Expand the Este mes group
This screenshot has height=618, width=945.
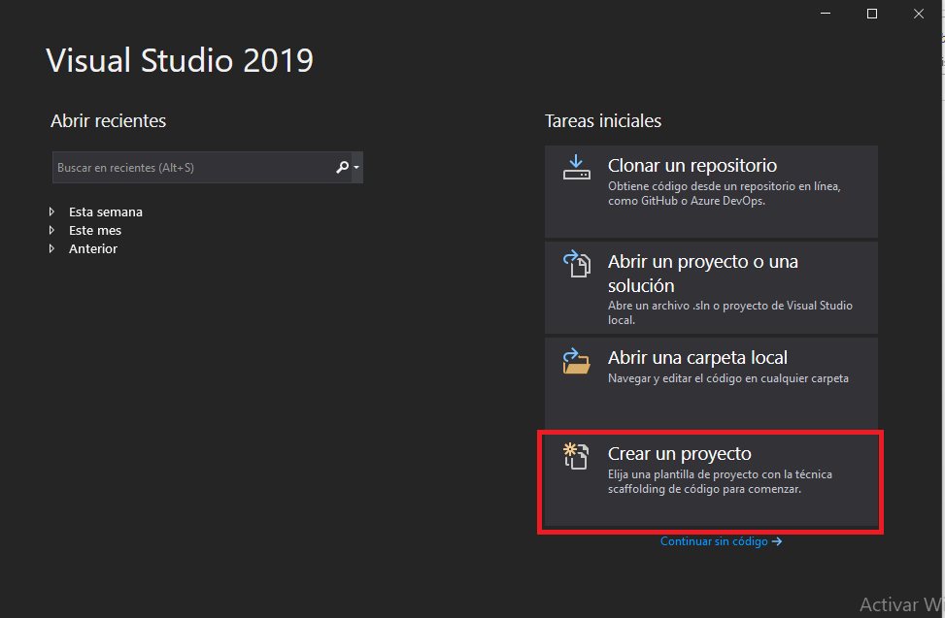51,231
